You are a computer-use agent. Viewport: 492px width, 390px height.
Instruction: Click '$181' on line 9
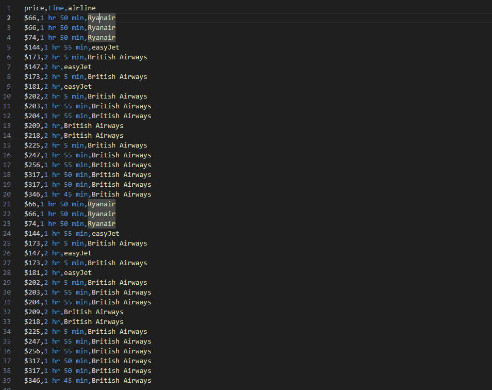tap(32, 87)
